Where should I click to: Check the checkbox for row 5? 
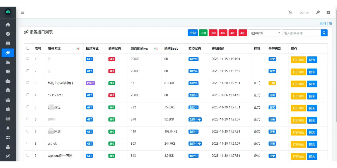pos(28,107)
